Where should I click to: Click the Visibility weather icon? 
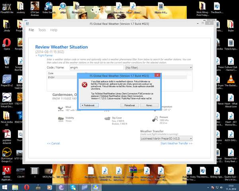60,119
